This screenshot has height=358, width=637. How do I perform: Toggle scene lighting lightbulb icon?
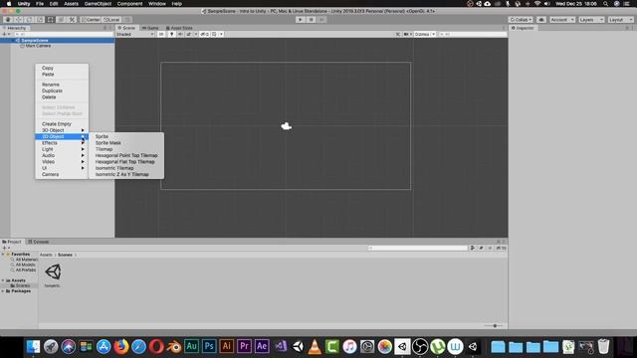[171, 34]
